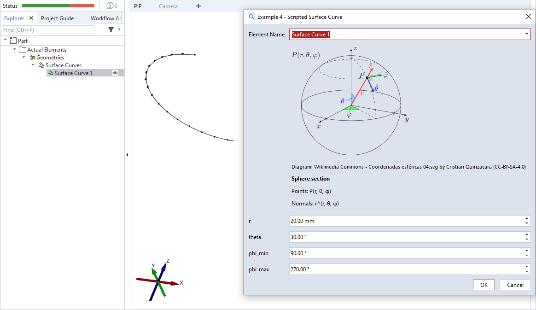Select the Part icon in tree
536x310 pixels.
(x=13, y=41)
